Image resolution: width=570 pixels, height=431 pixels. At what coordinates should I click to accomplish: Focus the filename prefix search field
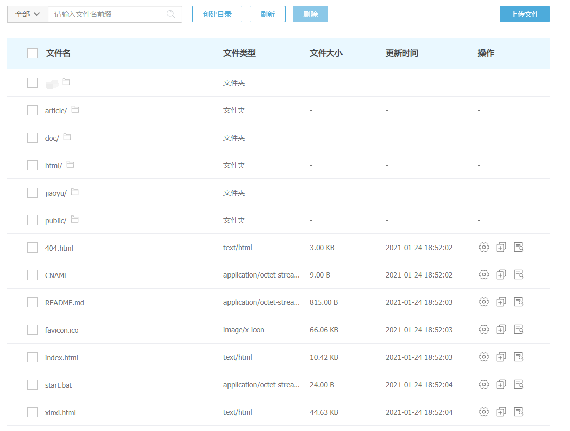click(x=107, y=14)
